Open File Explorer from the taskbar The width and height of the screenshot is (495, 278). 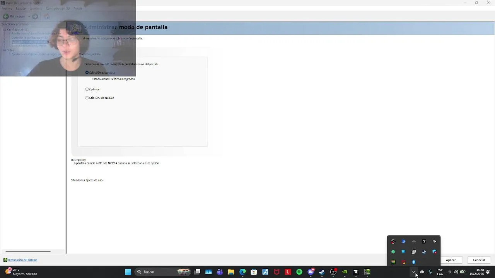click(x=231, y=272)
